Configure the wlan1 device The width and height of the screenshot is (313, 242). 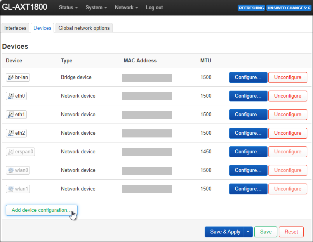[x=248, y=189]
